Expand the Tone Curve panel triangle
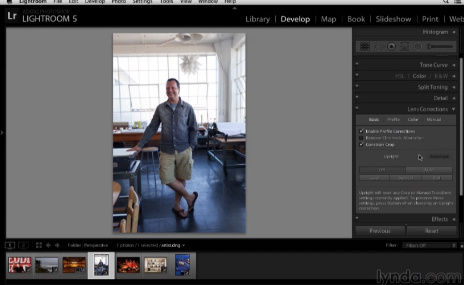 click(453, 65)
